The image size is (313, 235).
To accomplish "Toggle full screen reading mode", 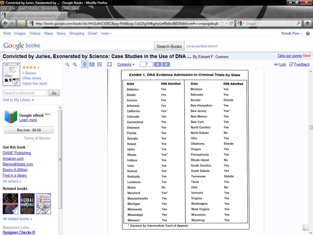I will [110, 64].
